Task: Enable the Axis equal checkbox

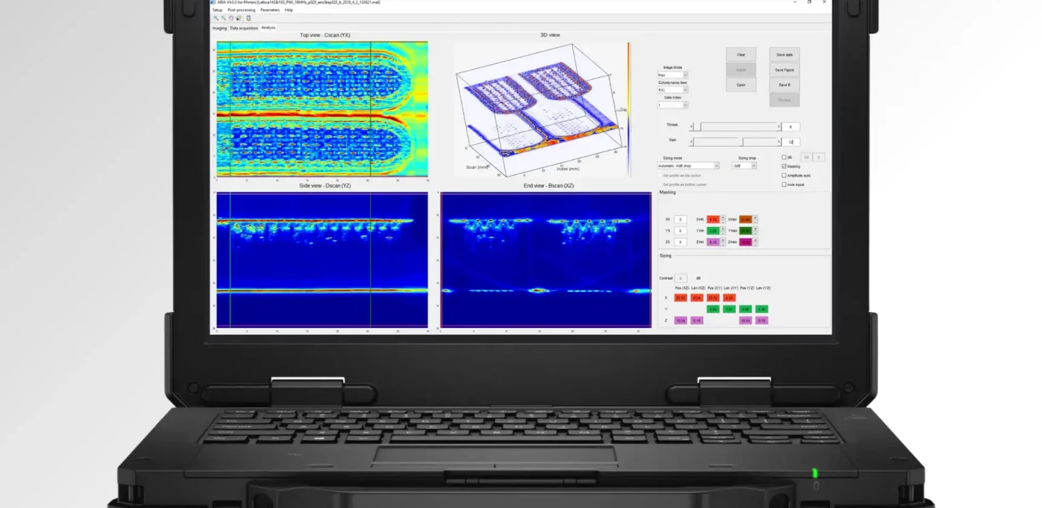Action: 784,185
